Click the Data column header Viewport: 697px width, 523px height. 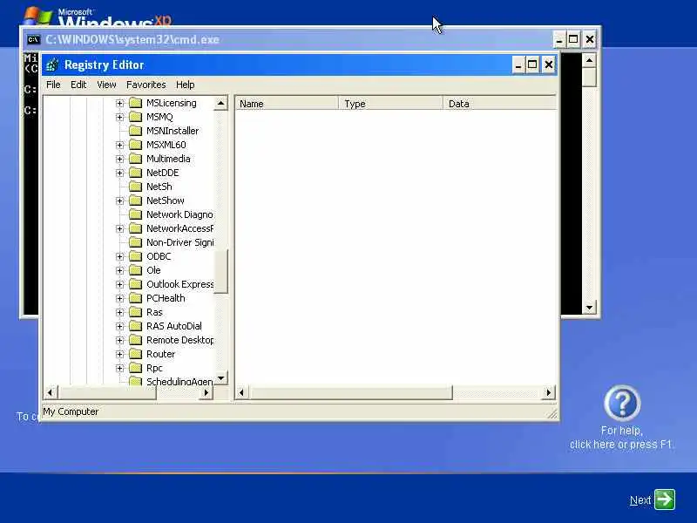point(499,104)
